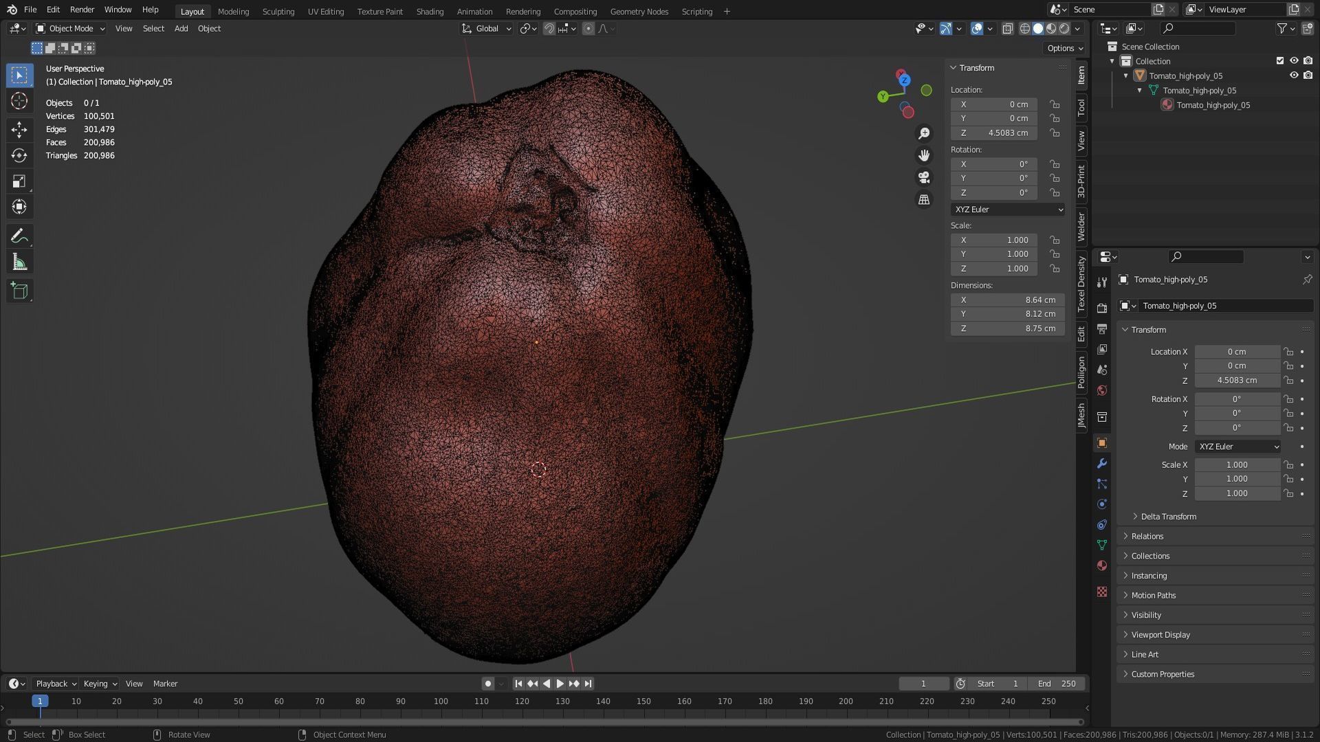Click the Blender logo menu

[12, 10]
